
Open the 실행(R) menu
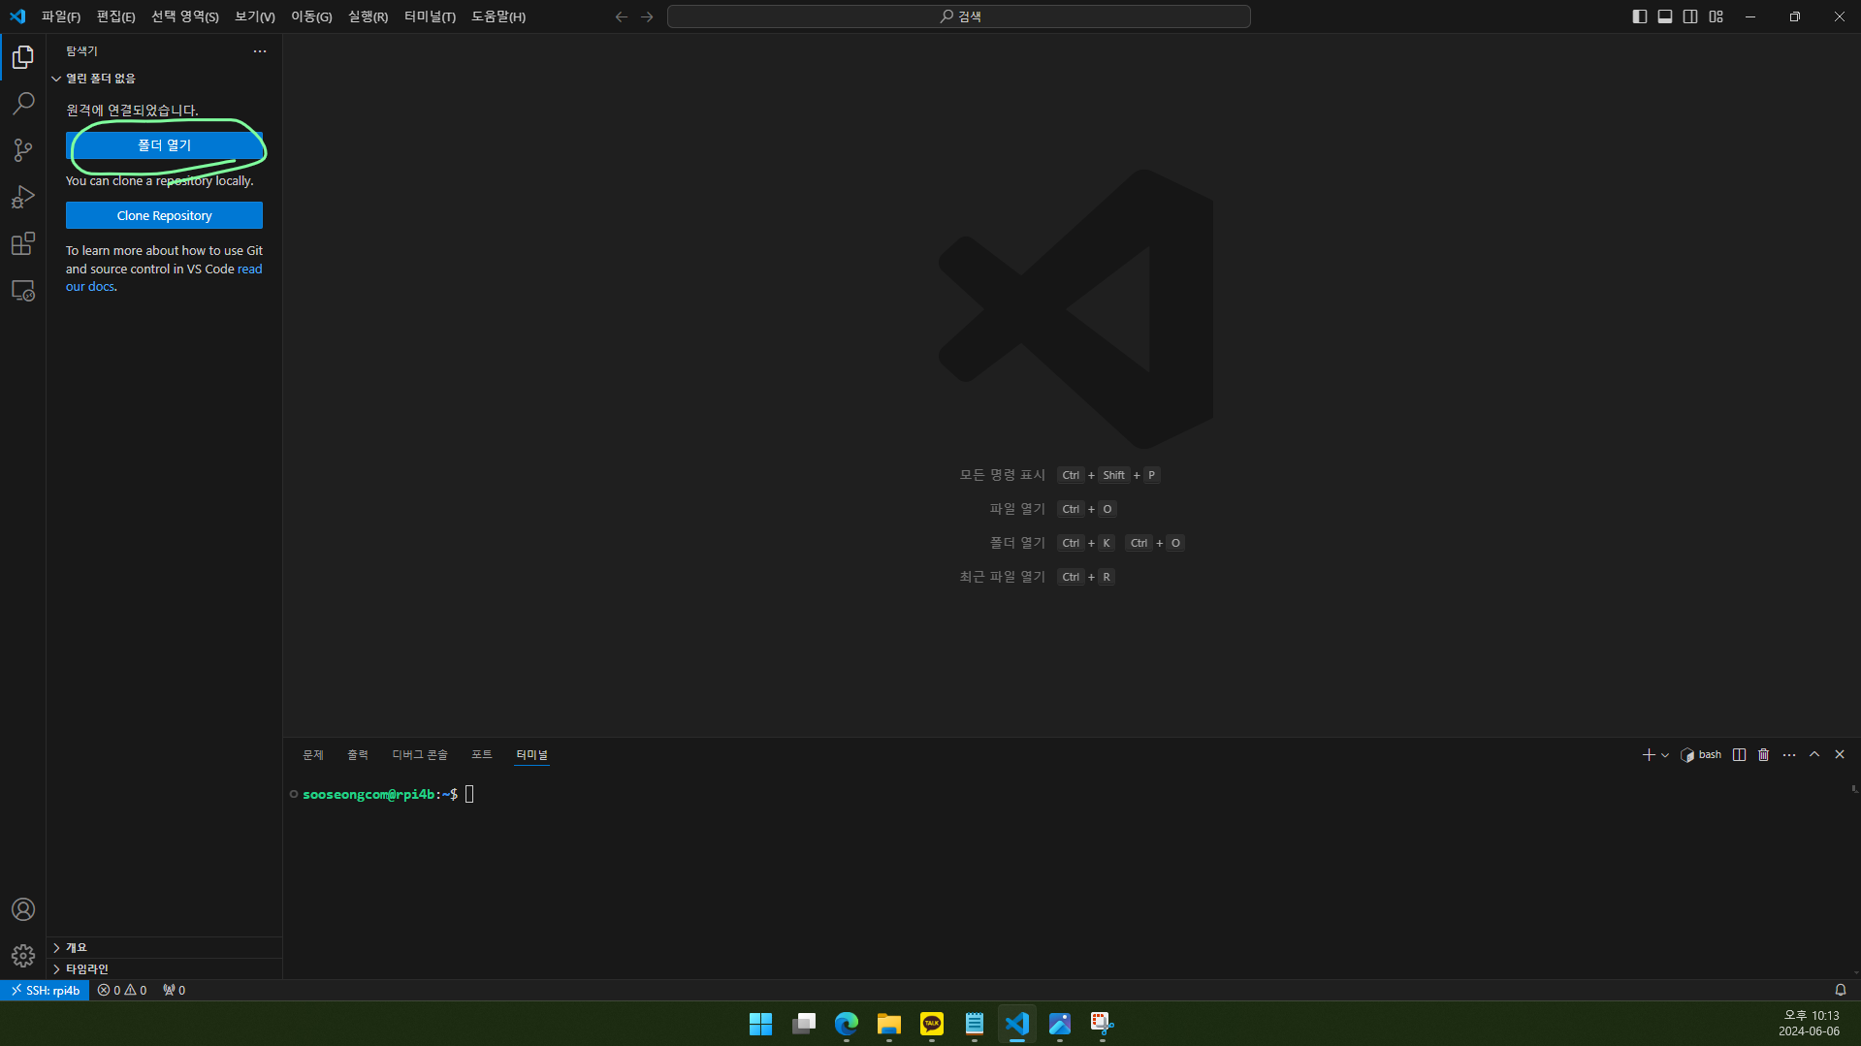click(369, 16)
